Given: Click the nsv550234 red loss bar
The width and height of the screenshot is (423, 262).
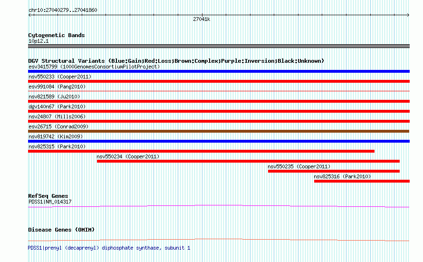Looking at the screenshot, I should pyautogui.click(x=248, y=161).
